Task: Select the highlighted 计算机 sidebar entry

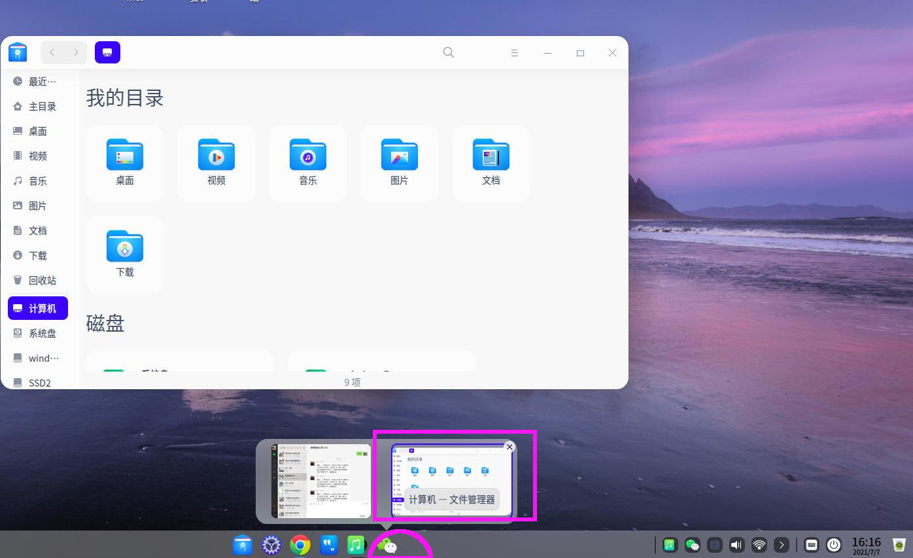Action: [x=38, y=308]
